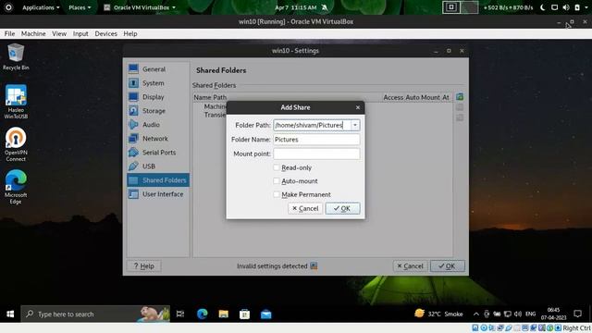
Task: Click the Help button in settings
Action: click(144, 266)
